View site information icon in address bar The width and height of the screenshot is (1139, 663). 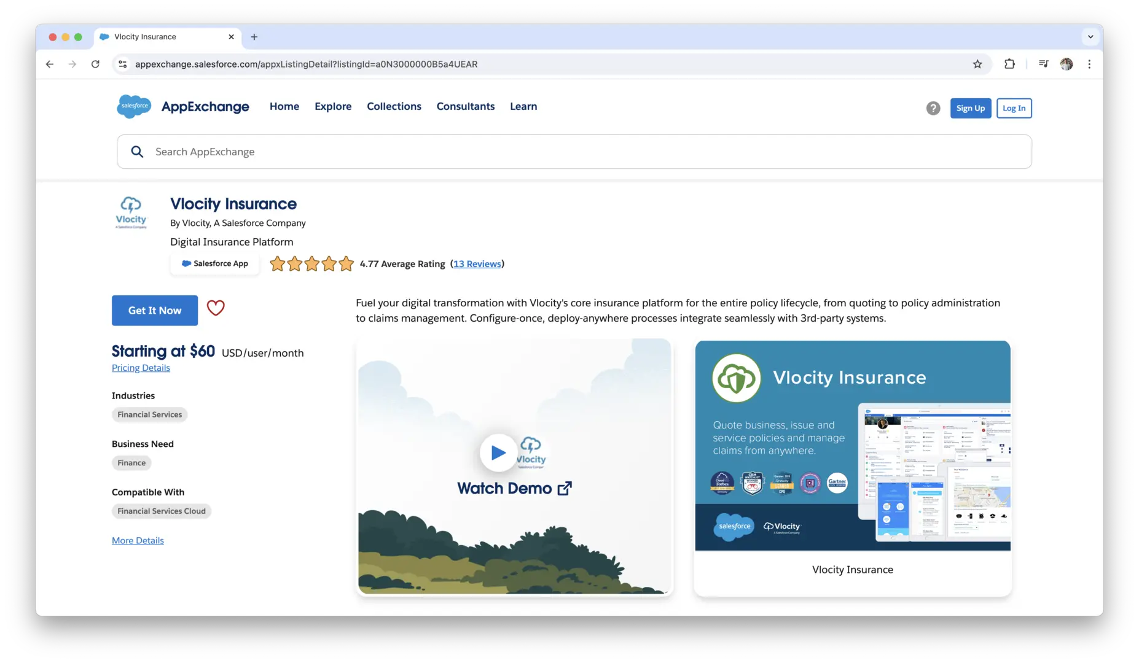pos(123,64)
